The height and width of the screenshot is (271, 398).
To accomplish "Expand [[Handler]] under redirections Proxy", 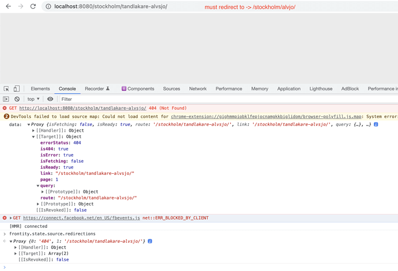I will point(16,247).
